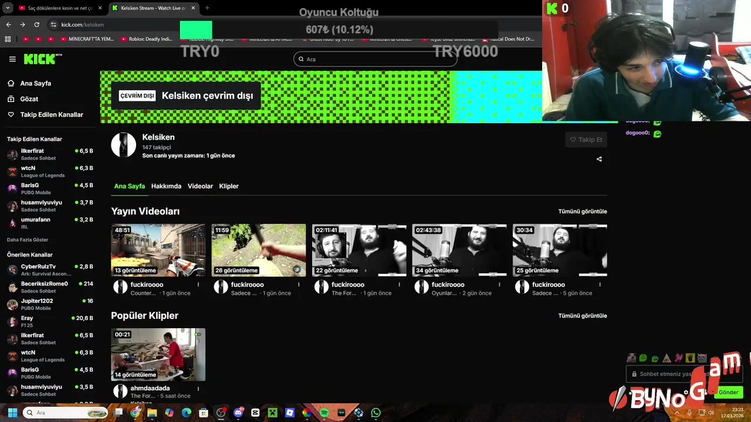Open options for the 11:59 video

click(x=299, y=285)
